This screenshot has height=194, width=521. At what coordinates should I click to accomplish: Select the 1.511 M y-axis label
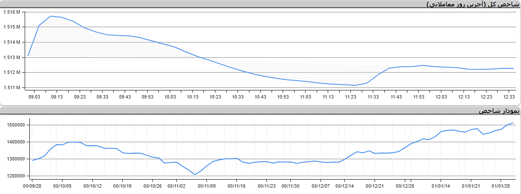click(x=11, y=87)
